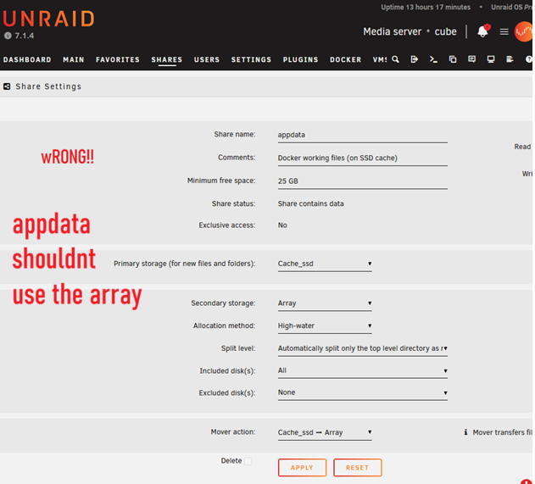Click the orange Unraid avatar circle
The height and width of the screenshot is (484, 535).
tap(523, 31)
